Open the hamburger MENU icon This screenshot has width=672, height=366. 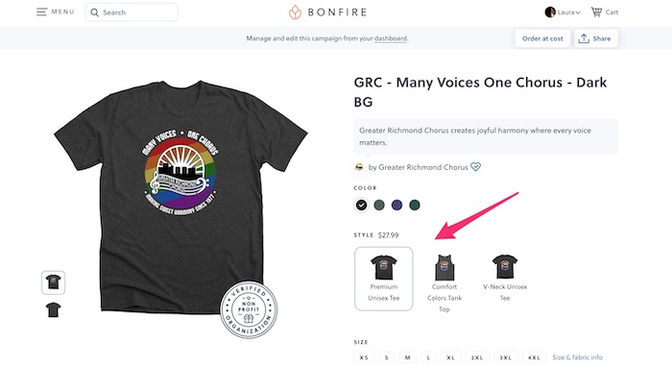coord(41,12)
